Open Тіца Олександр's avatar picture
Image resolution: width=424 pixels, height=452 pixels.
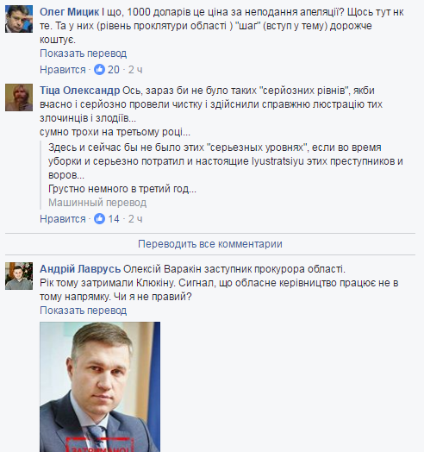click(19, 97)
